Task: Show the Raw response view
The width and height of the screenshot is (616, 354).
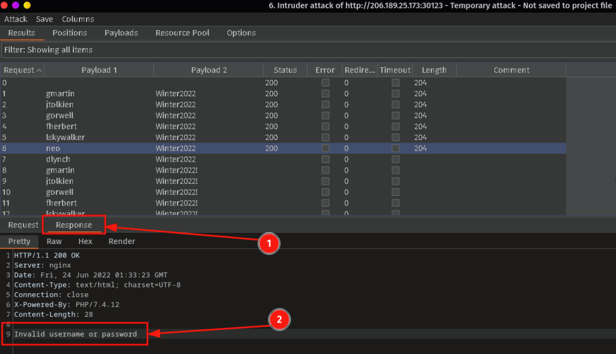Action: coord(54,242)
